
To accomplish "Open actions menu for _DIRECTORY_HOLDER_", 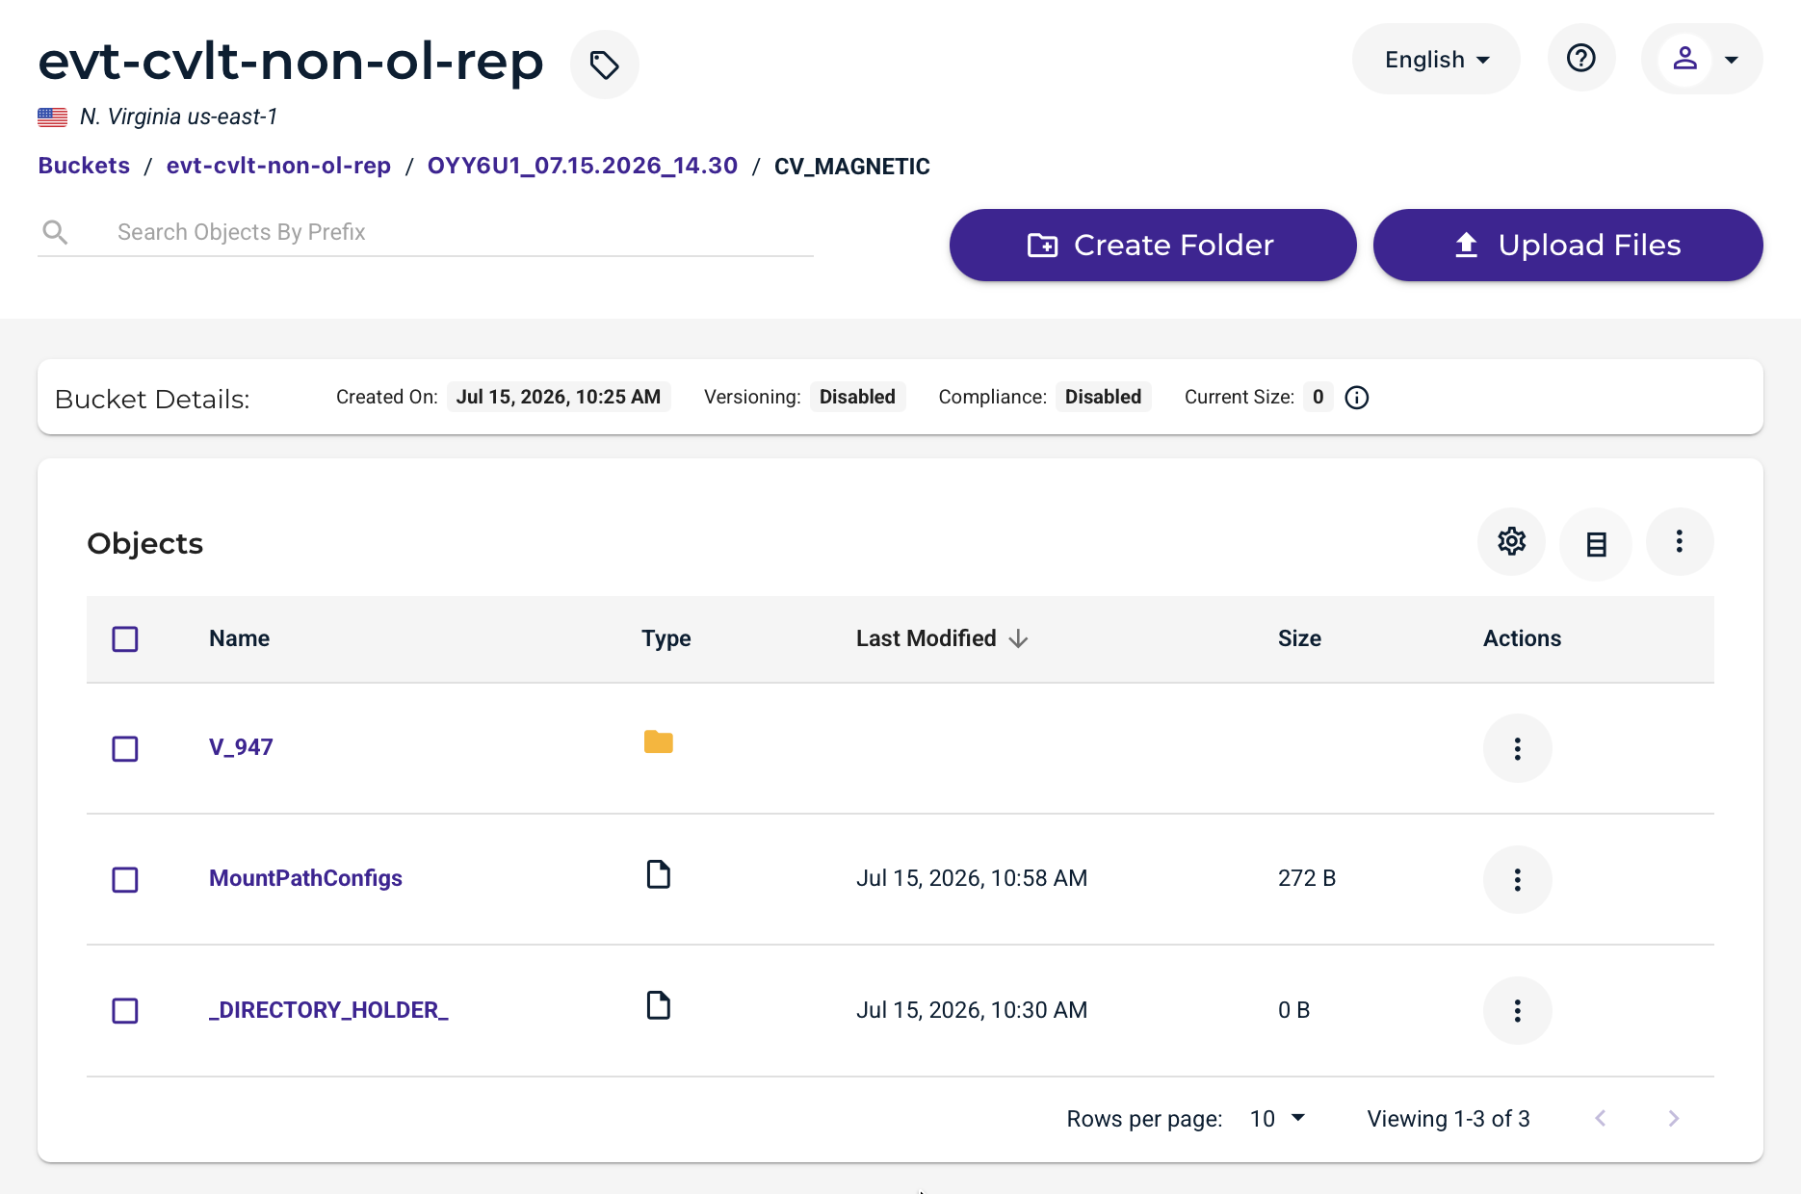I will pos(1517,1010).
